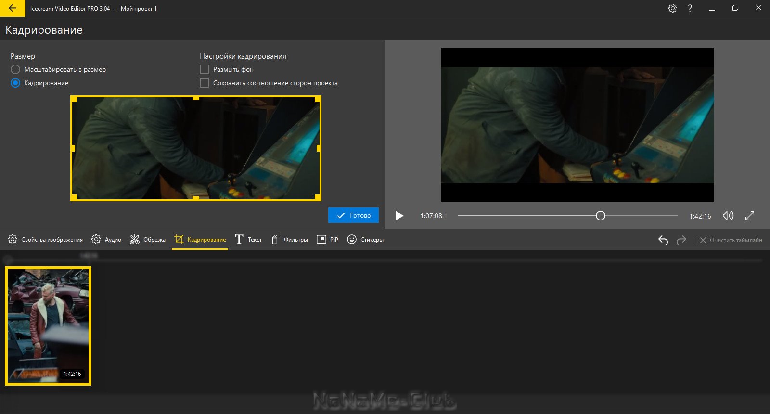Switch to the Текст tab
The image size is (770, 414).
click(x=248, y=240)
